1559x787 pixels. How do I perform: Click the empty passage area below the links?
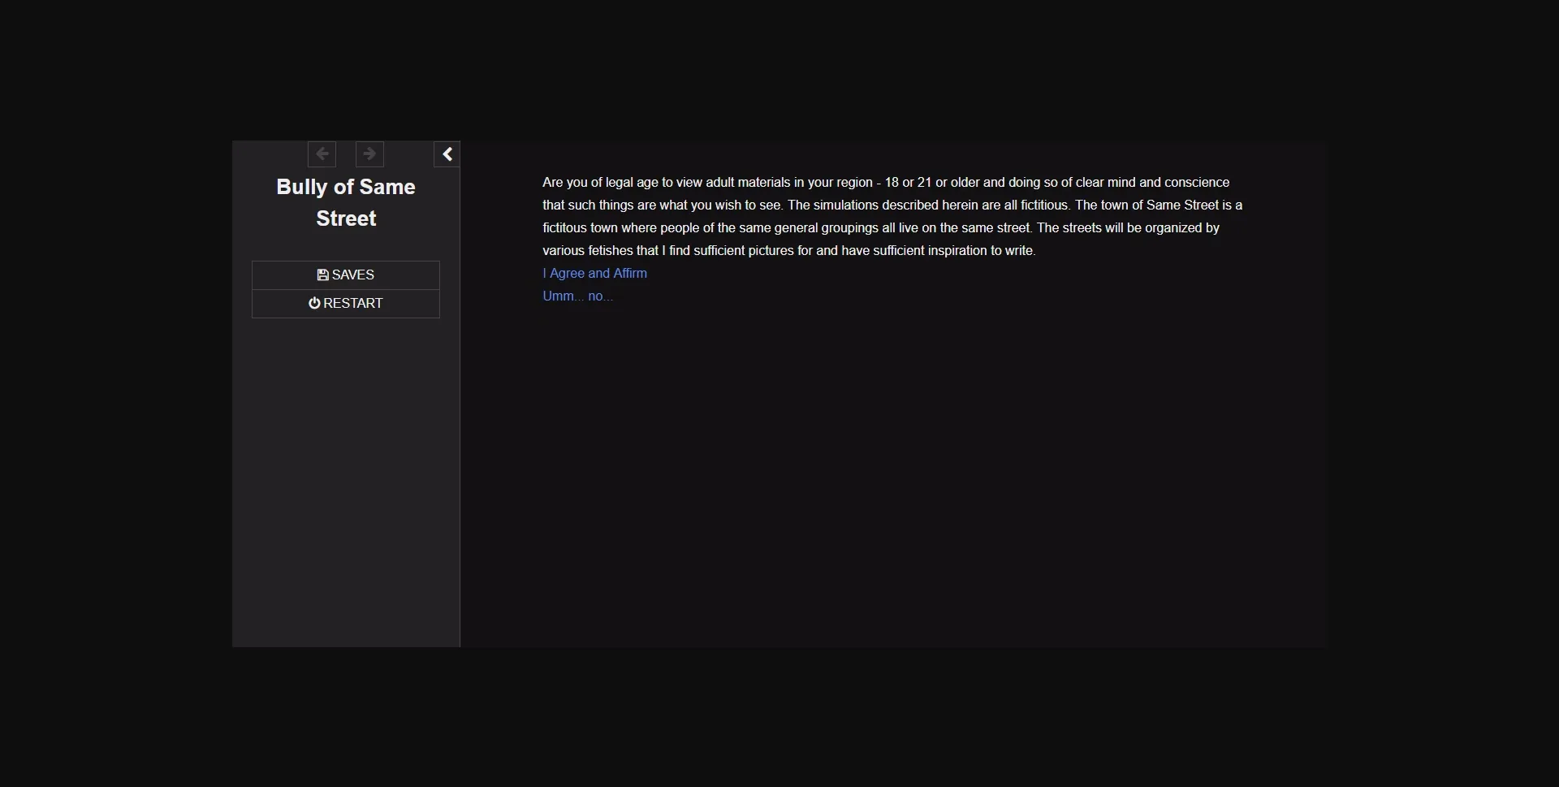(893, 471)
